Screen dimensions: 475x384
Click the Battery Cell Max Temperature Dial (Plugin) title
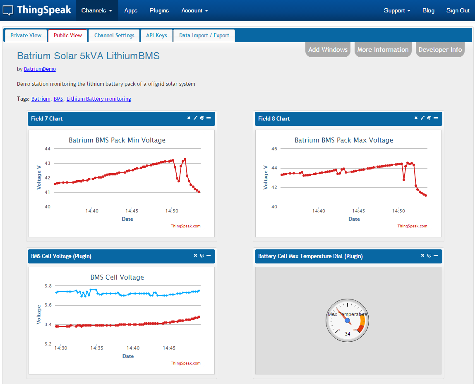[310, 256]
